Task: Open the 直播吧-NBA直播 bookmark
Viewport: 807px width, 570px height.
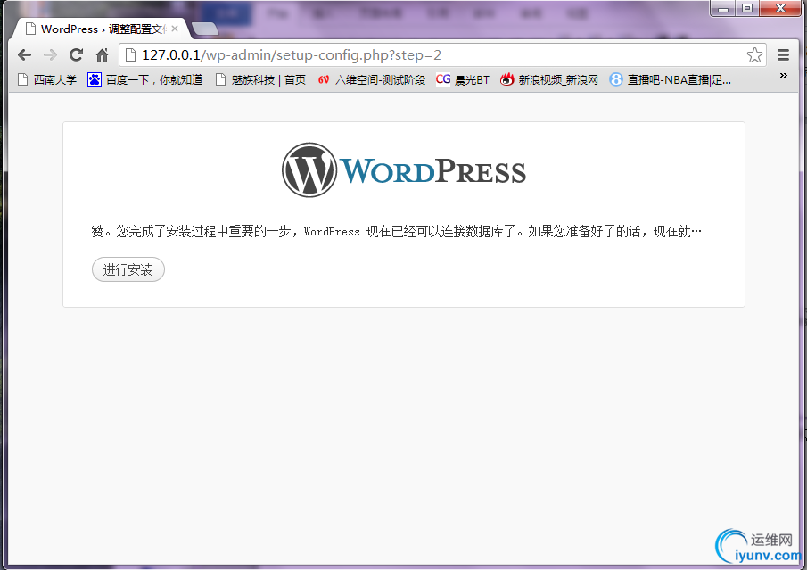Action: tap(670, 79)
